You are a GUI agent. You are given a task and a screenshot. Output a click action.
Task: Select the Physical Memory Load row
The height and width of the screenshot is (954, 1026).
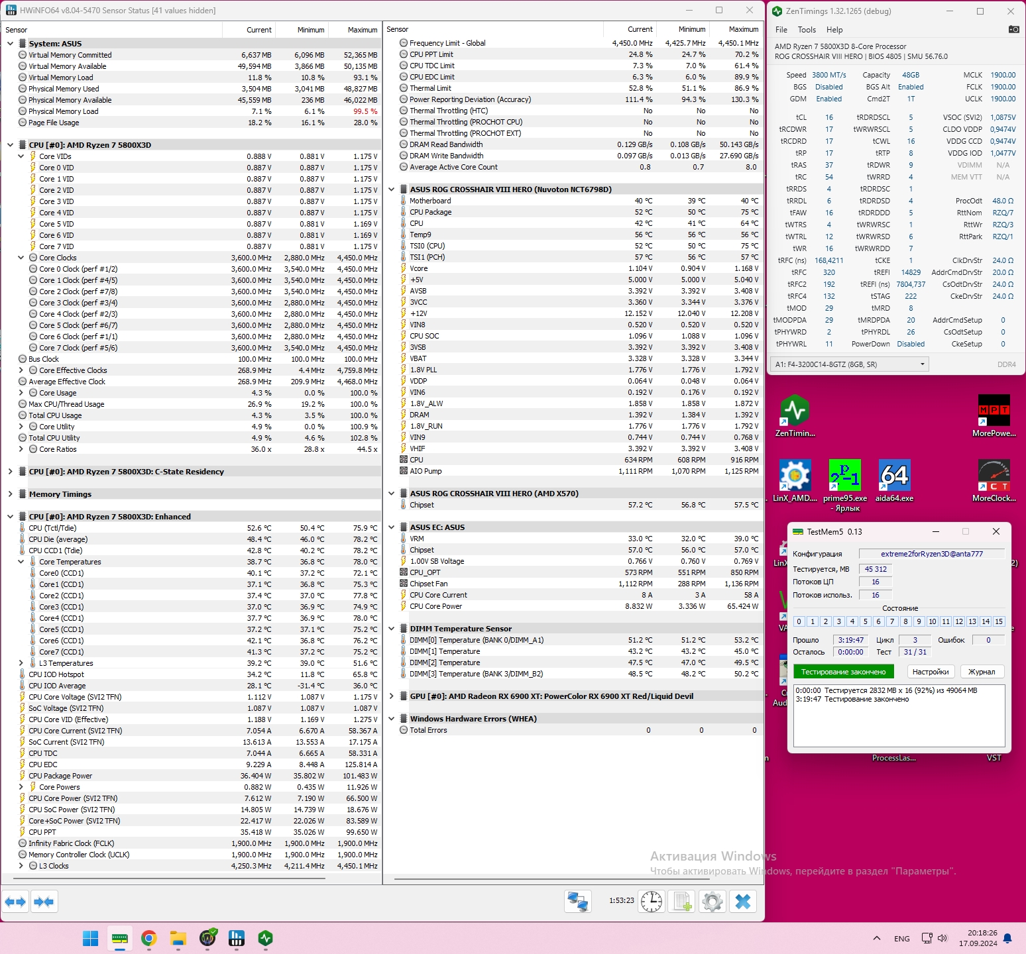point(192,111)
